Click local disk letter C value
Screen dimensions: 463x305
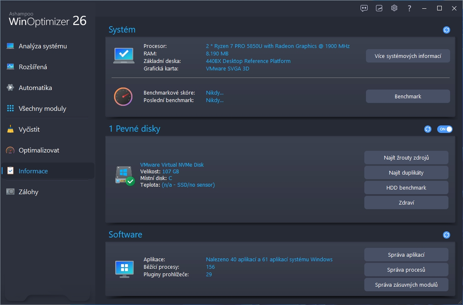pyautogui.click(x=170, y=178)
